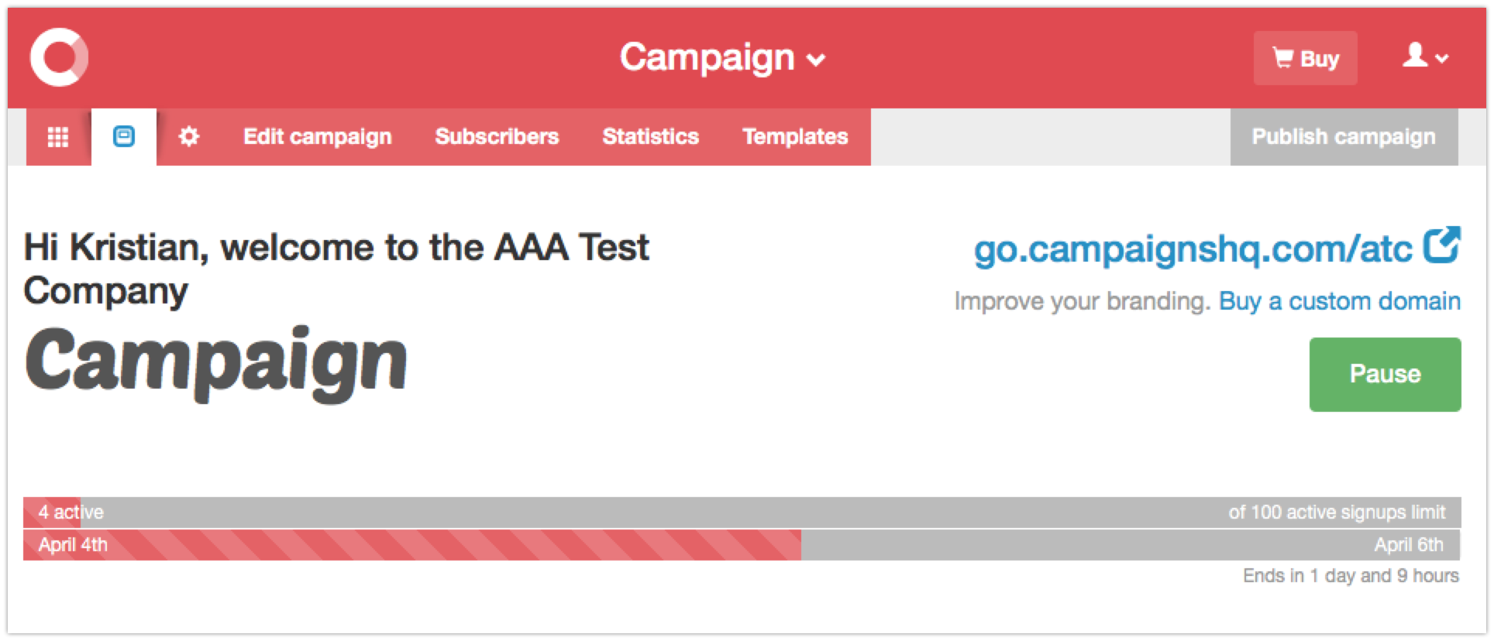Open campaign settings gear icon
The width and height of the screenshot is (1494, 641).
pos(189,137)
